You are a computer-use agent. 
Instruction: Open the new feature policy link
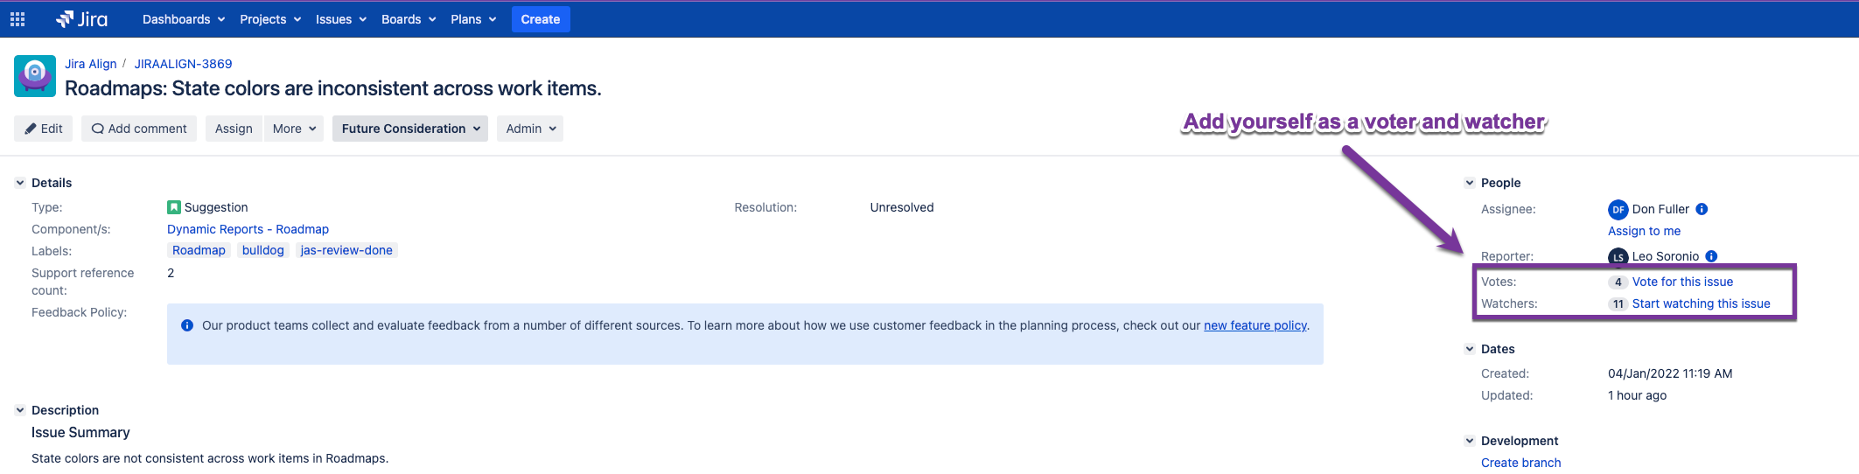point(1255,325)
